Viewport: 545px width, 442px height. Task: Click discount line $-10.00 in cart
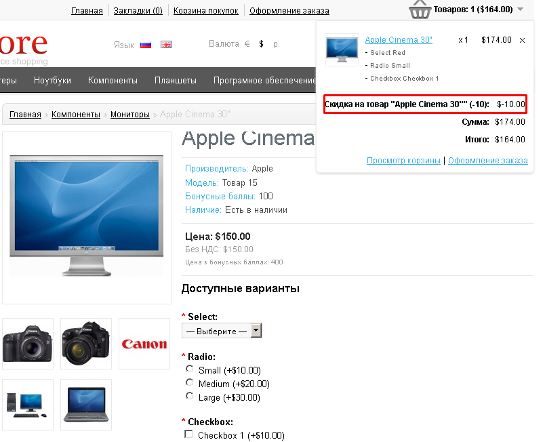point(425,104)
